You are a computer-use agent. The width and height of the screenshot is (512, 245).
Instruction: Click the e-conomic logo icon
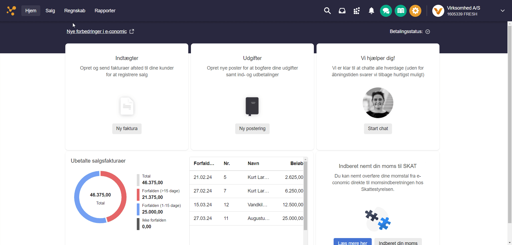tap(11, 11)
